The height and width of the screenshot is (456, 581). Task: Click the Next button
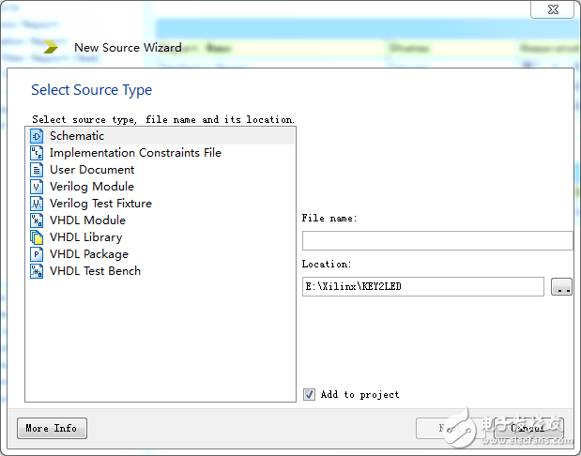coord(449,429)
